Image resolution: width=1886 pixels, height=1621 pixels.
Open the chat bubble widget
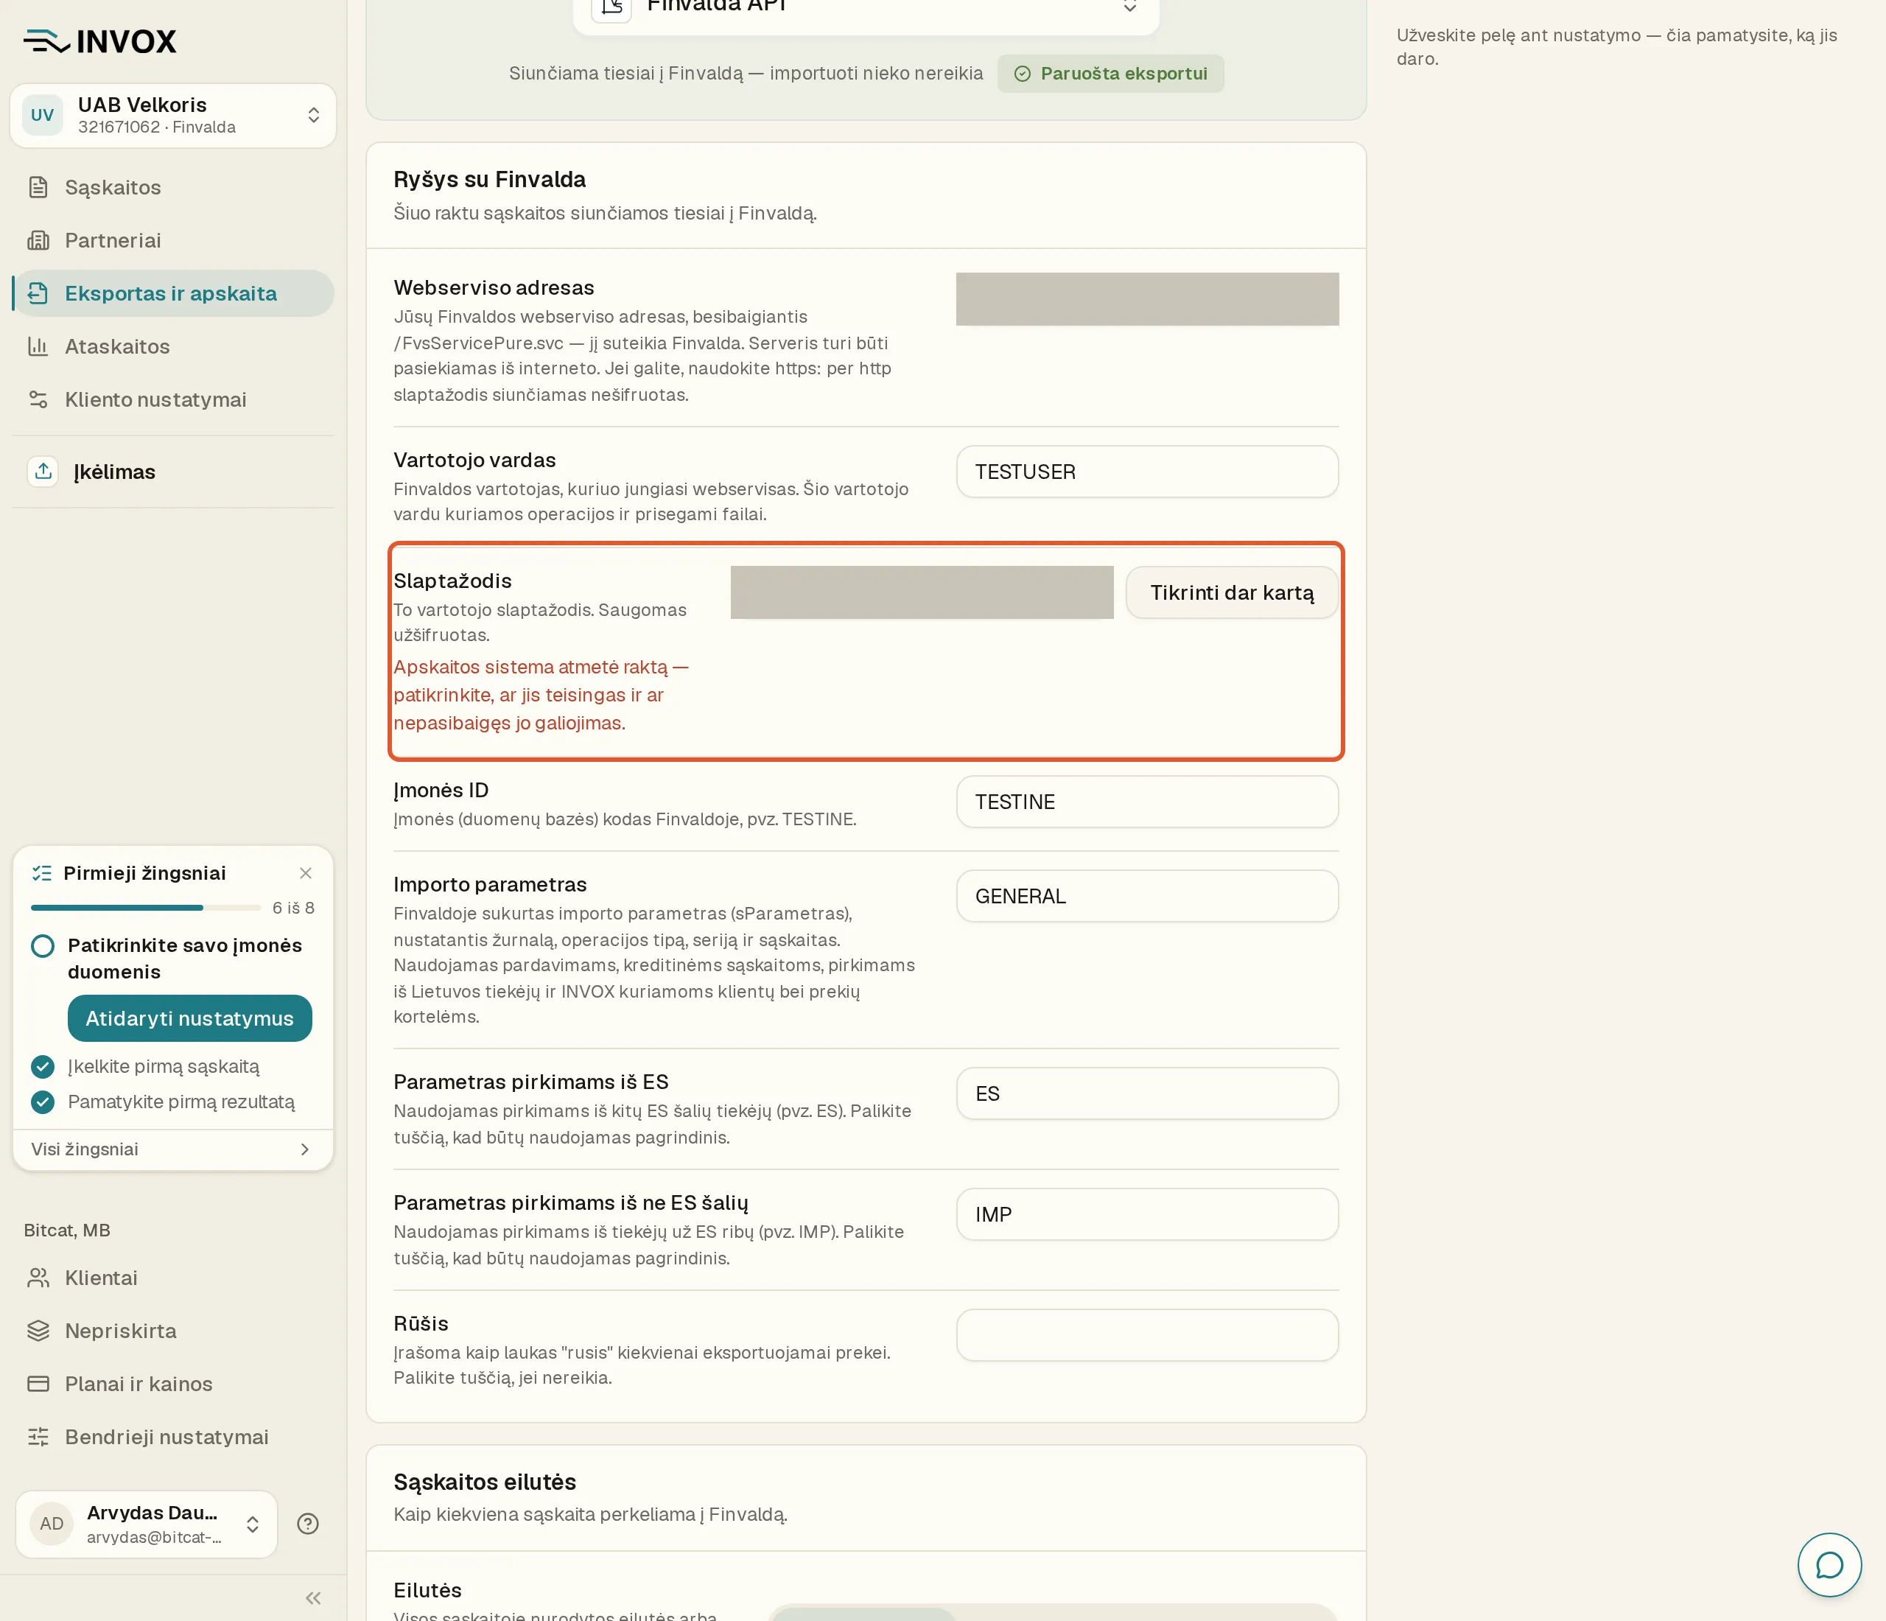[x=1829, y=1566]
